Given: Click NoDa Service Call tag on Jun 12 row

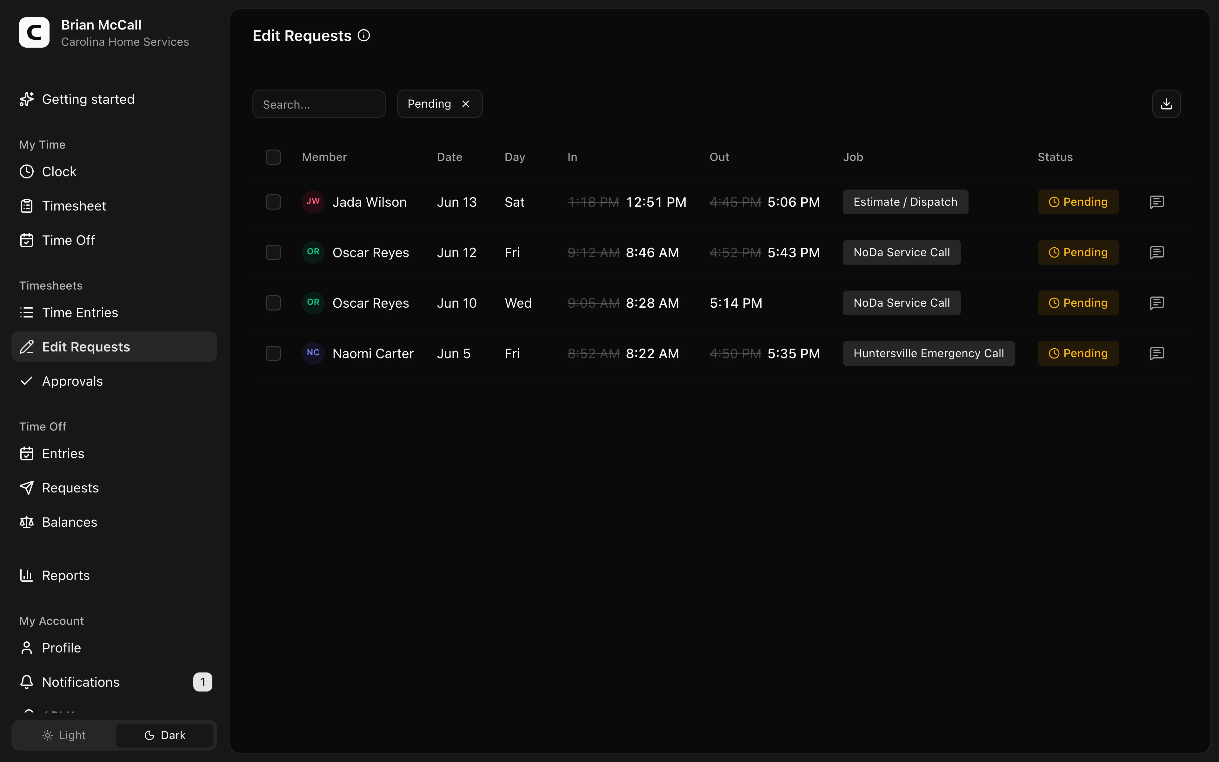Looking at the screenshot, I should click(902, 252).
